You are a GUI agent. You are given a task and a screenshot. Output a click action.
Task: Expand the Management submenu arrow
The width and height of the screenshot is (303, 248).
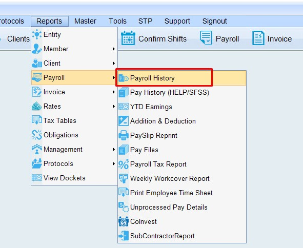click(x=114, y=150)
